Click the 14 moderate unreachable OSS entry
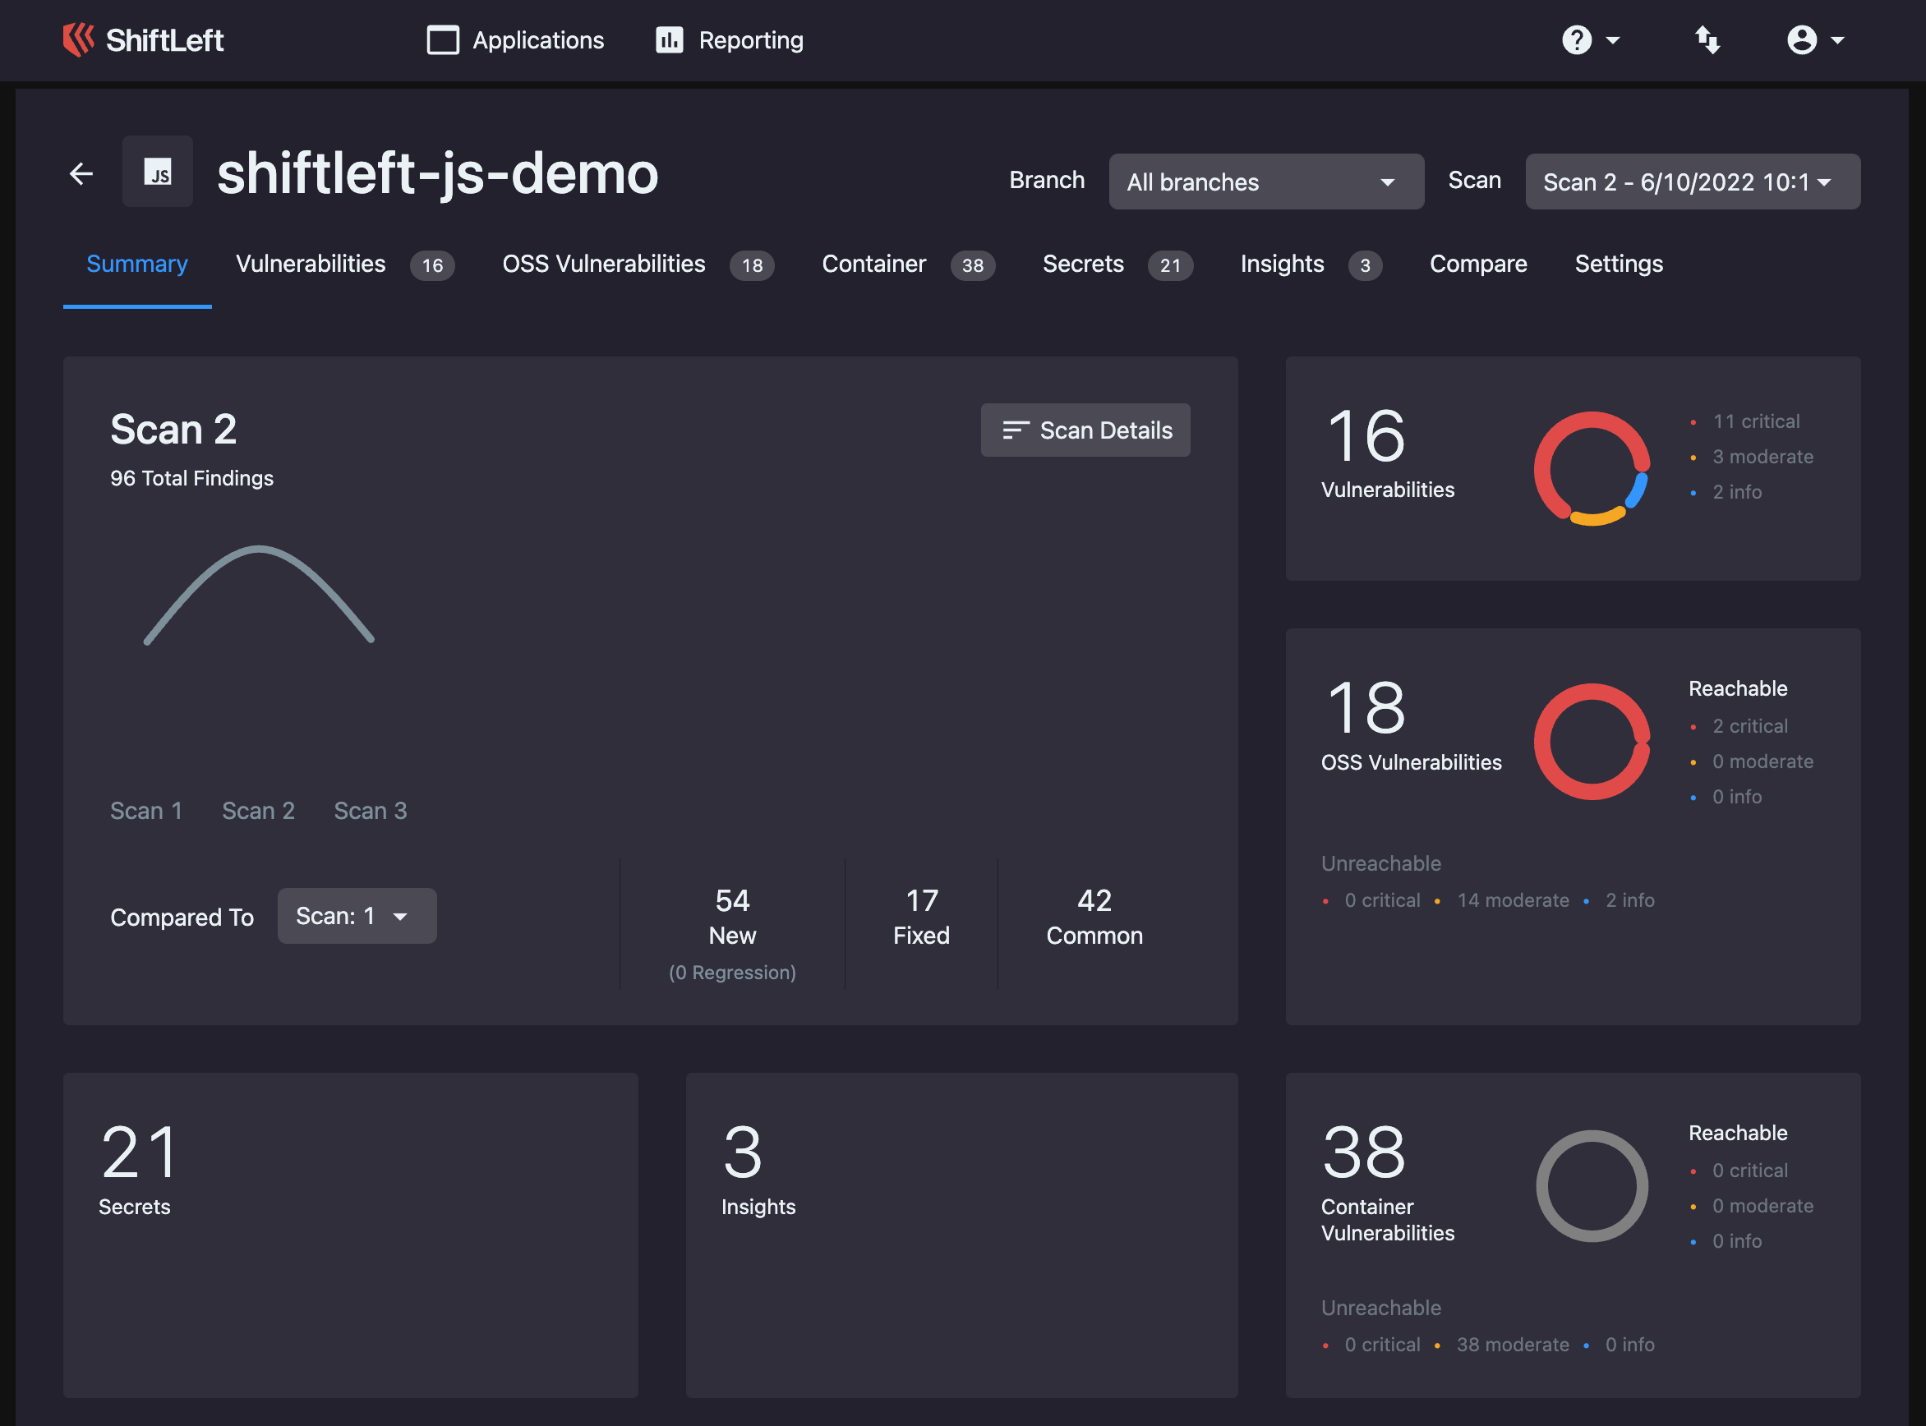The height and width of the screenshot is (1426, 1926). pos(1513,900)
